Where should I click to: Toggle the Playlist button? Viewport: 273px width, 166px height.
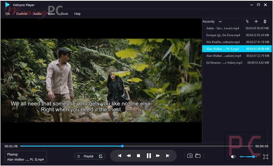point(85,156)
